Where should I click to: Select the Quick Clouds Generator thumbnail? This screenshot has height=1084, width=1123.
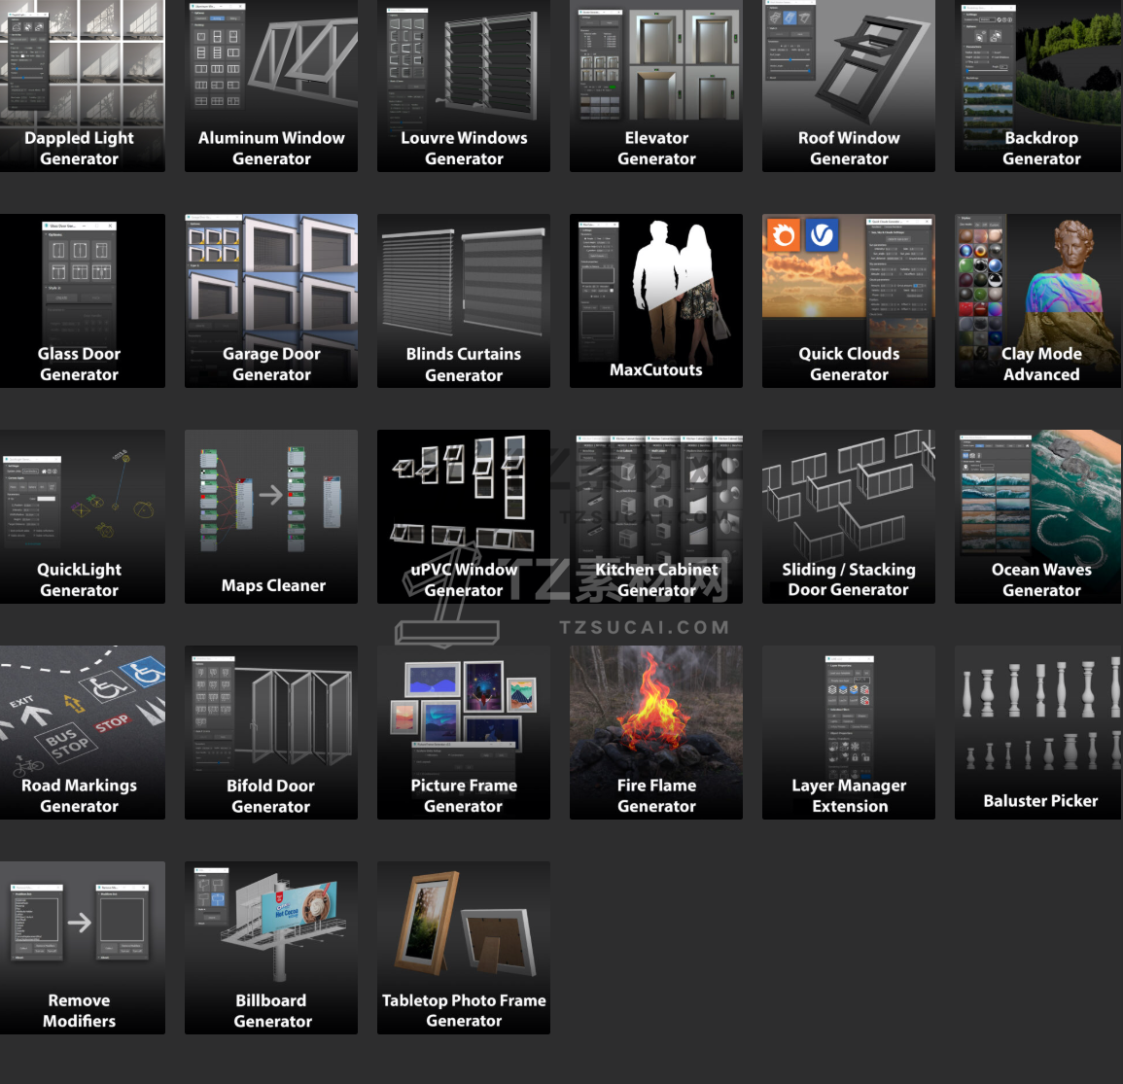pyautogui.click(x=849, y=300)
